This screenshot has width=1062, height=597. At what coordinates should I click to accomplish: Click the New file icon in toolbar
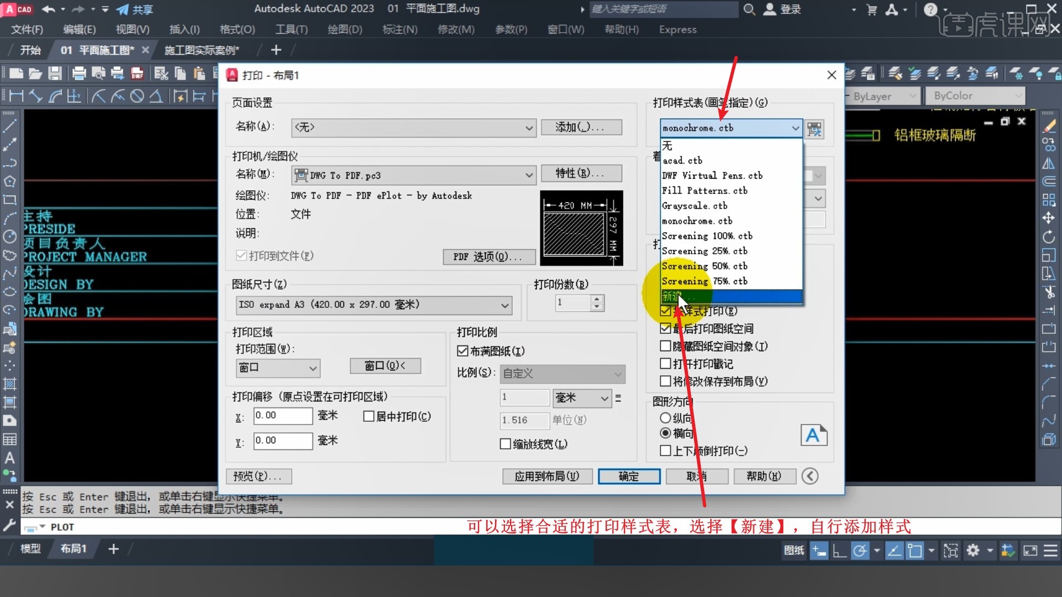coord(16,73)
